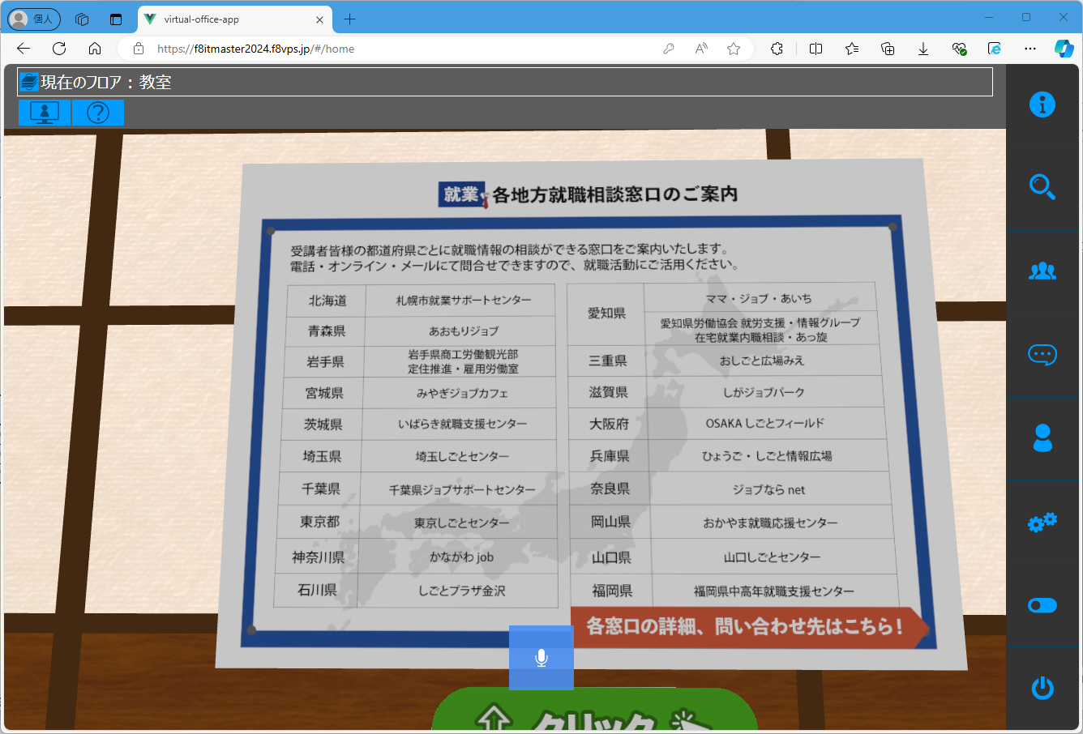1083x734 pixels.
Task: Click the browser essentials heart icon
Action: [959, 49]
